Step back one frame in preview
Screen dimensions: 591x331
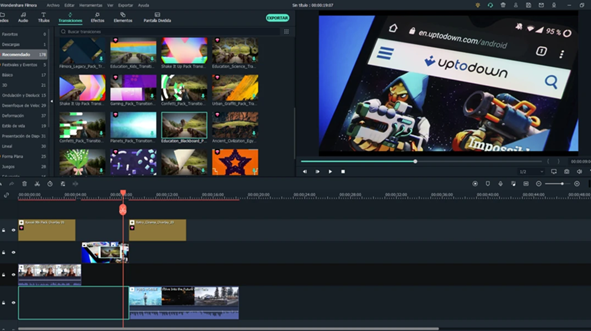304,171
